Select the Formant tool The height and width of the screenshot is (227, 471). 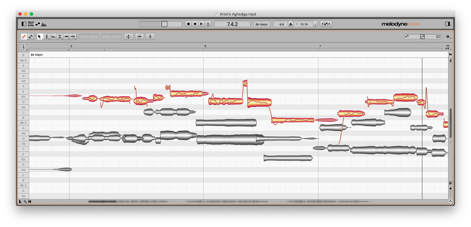point(53,37)
